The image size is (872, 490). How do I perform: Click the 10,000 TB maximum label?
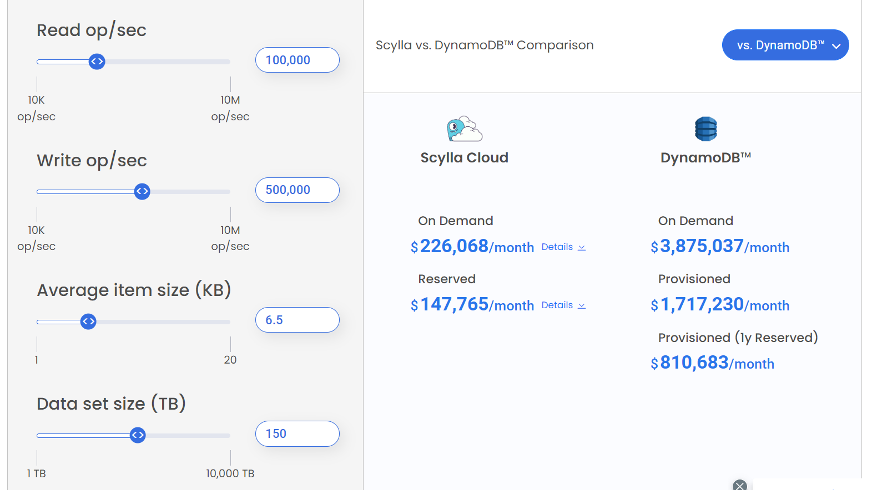point(230,473)
